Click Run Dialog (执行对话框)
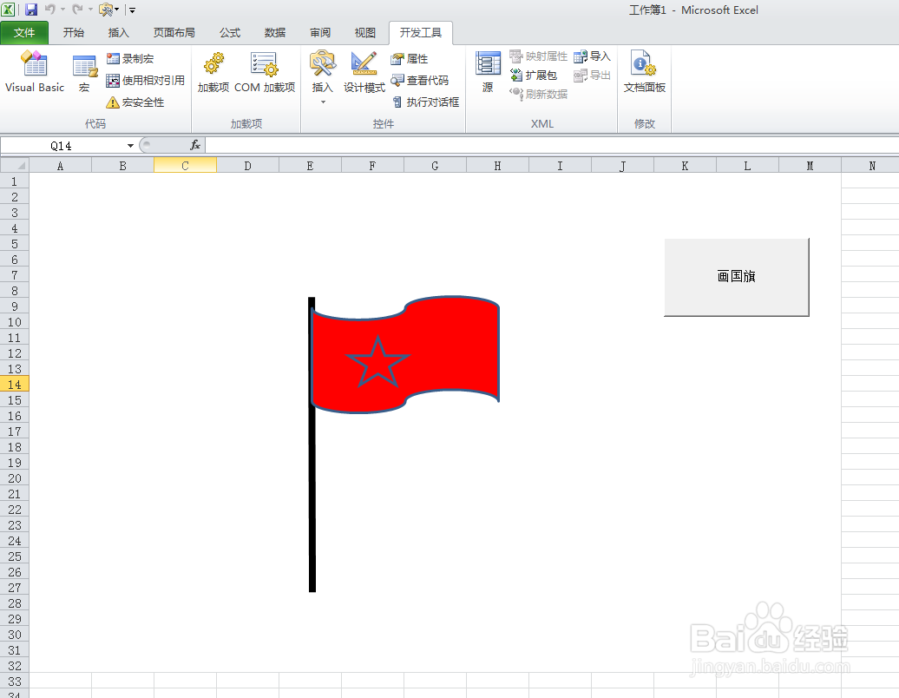 [425, 102]
